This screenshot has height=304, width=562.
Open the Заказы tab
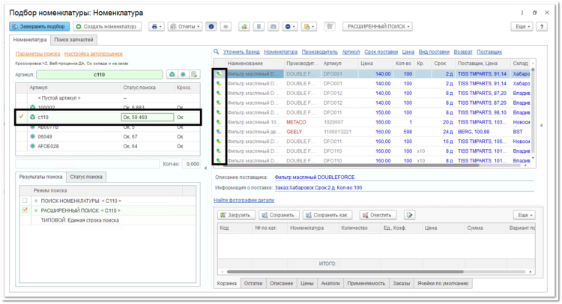tap(401, 283)
